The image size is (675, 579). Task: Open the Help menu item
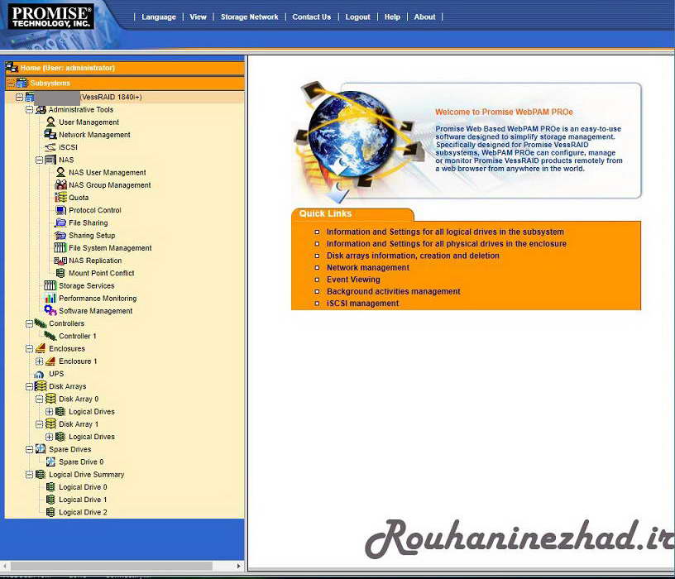392,17
